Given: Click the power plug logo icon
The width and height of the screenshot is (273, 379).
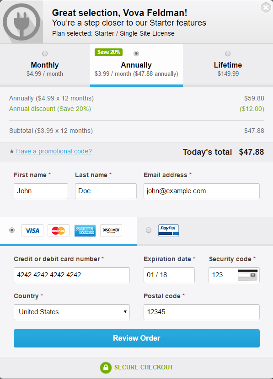Looking at the screenshot, I should point(22,21).
